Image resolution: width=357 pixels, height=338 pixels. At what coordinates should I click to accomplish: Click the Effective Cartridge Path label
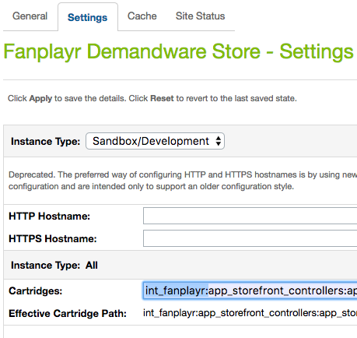[x=68, y=313]
